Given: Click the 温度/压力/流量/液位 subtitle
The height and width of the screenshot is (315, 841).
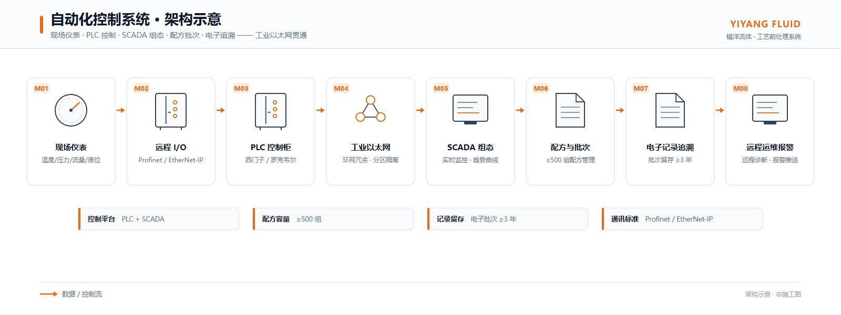Looking at the screenshot, I should pos(71,160).
